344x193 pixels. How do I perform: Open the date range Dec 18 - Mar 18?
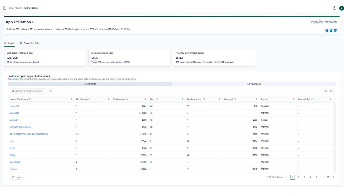324,22
